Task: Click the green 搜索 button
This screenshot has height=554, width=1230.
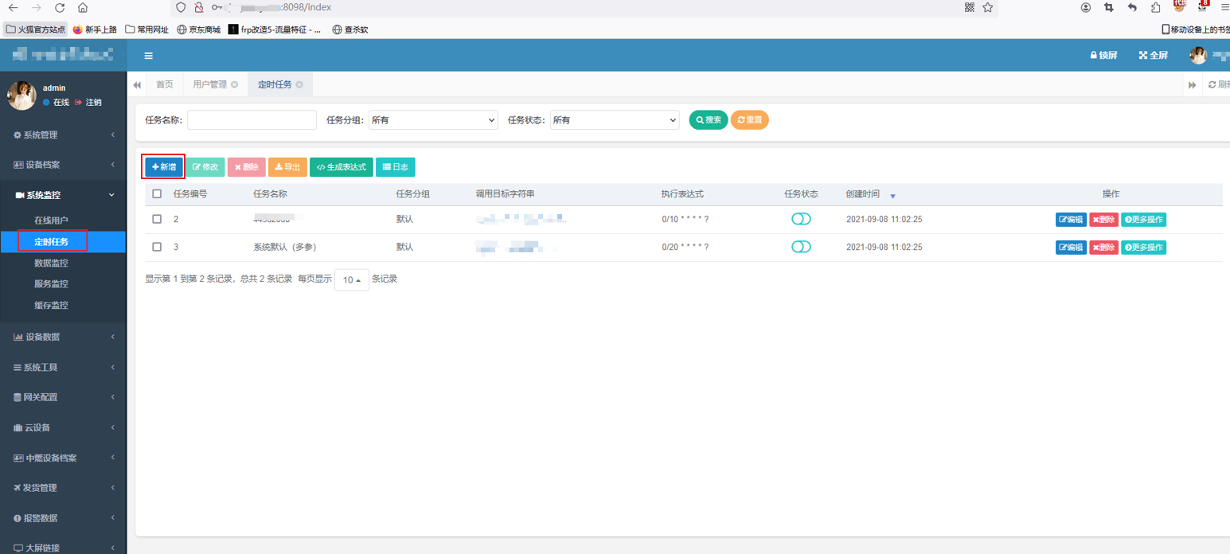Action: click(x=709, y=120)
